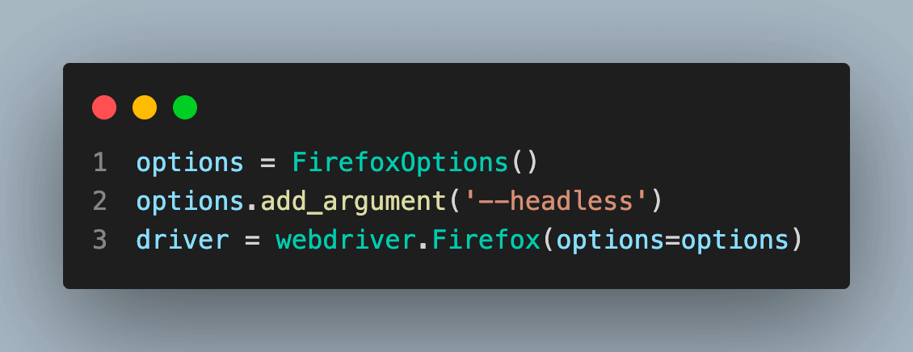Click the FirefoxOptions class name
The height and width of the screenshot is (352, 913).
pyautogui.click(x=400, y=162)
